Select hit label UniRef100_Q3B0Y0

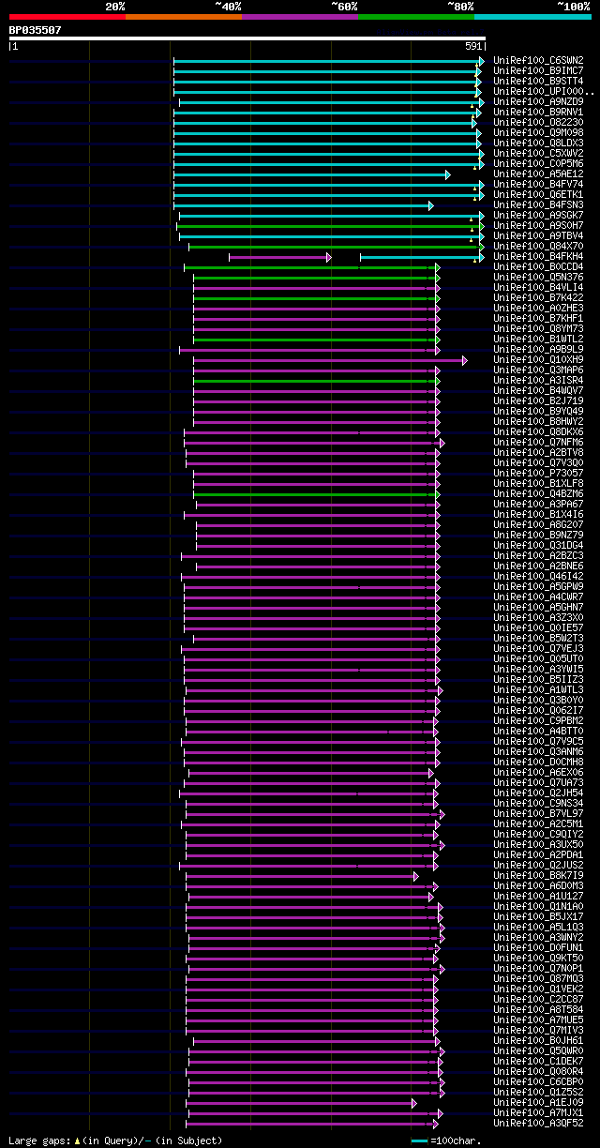[x=538, y=700]
